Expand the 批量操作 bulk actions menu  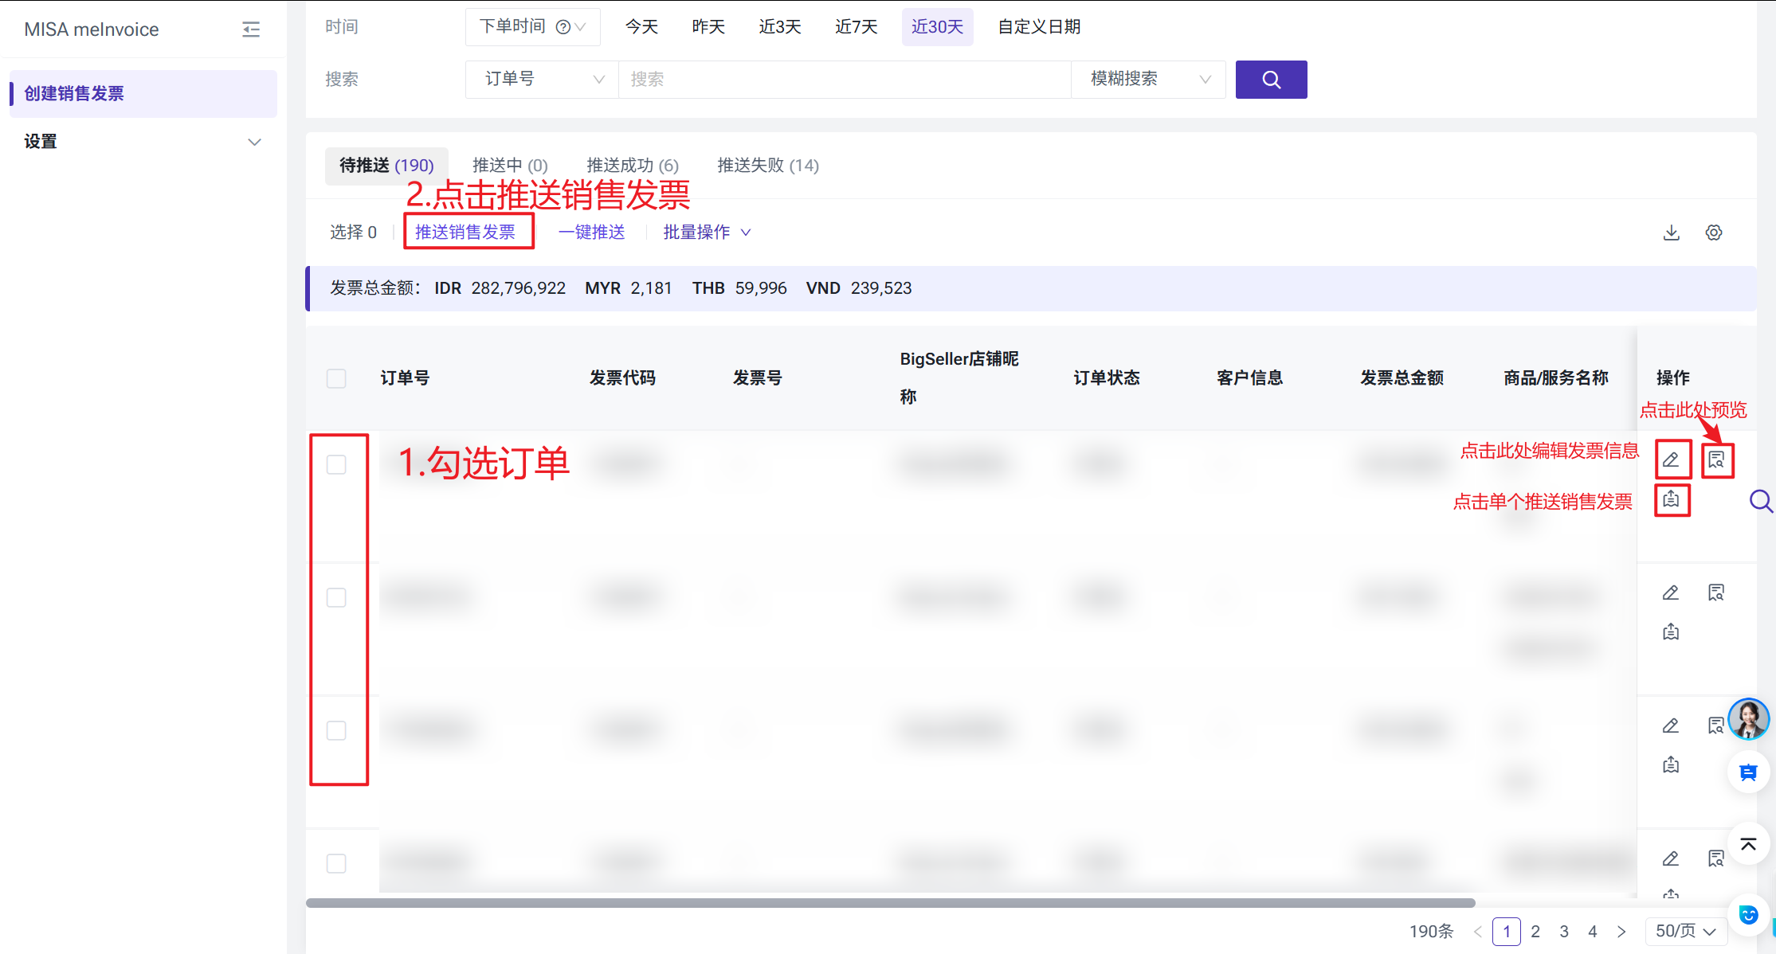coord(707,233)
